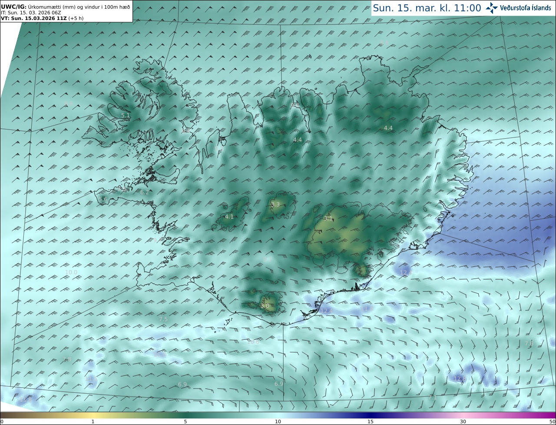Click the 7.1 value on the map
This screenshot has width=556, height=425.
pos(432,398)
